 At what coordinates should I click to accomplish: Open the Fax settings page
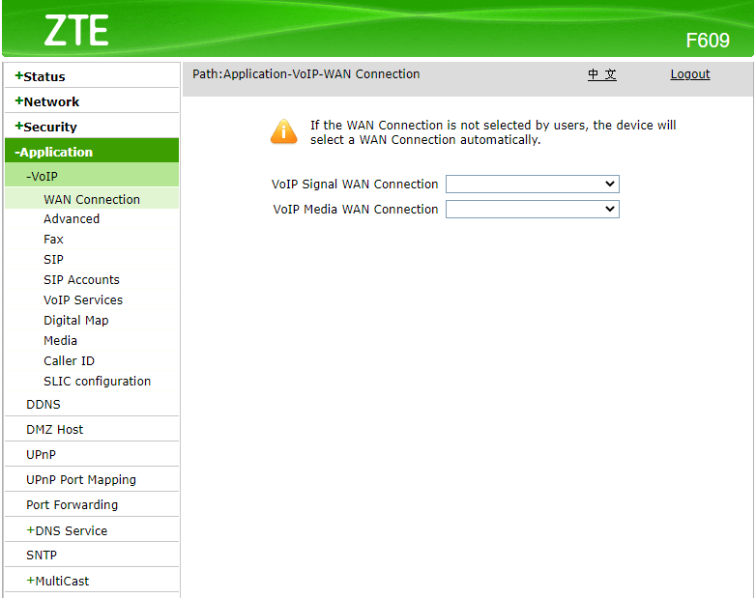pos(53,239)
